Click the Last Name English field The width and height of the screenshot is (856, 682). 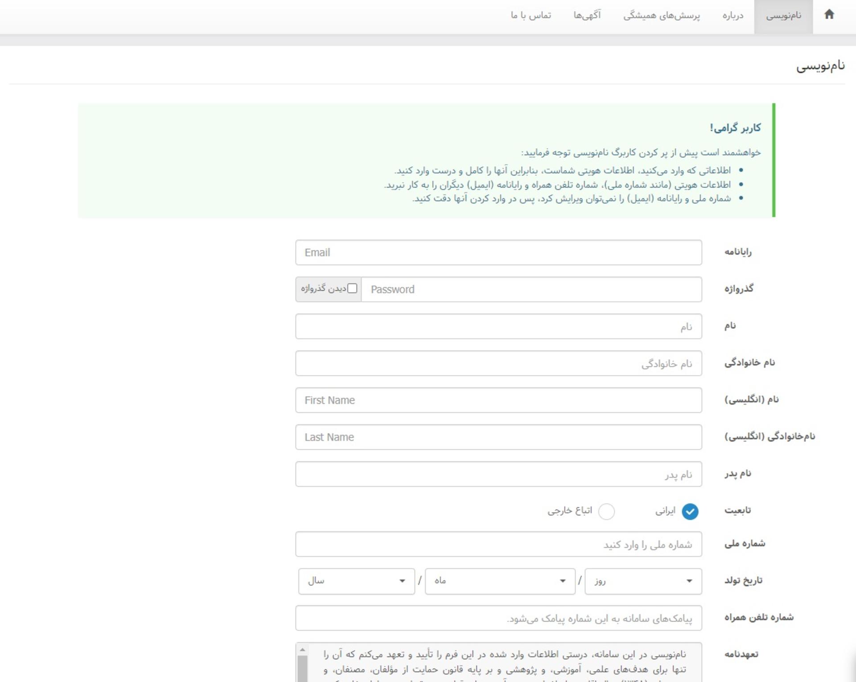pos(498,437)
